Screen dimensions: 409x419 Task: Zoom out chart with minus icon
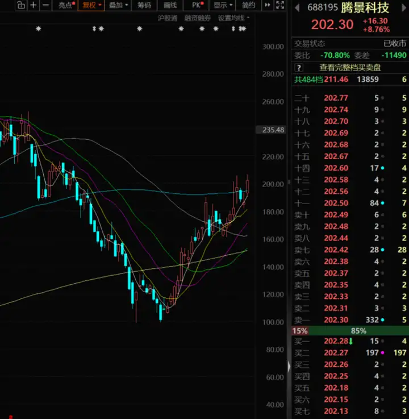coord(46,5)
